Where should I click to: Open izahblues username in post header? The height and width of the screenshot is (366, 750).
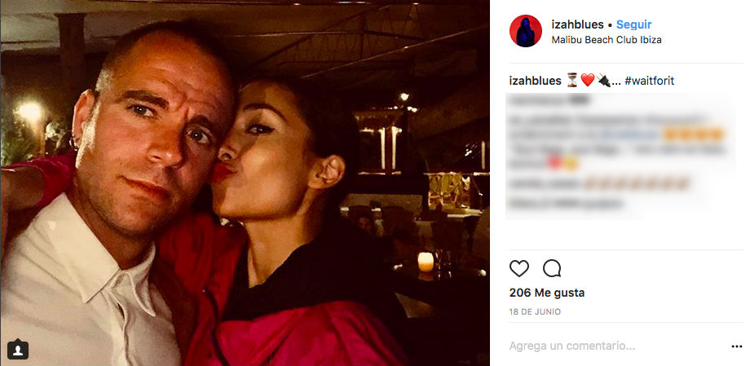tap(577, 24)
